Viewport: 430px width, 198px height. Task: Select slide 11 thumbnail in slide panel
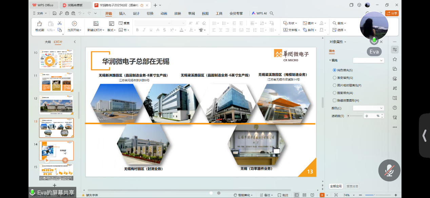pyautogui.click(x=56, y=82)
